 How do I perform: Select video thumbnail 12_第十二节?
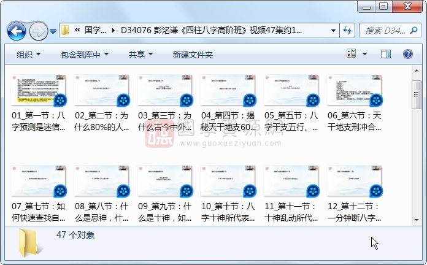[x=354, y=181]
